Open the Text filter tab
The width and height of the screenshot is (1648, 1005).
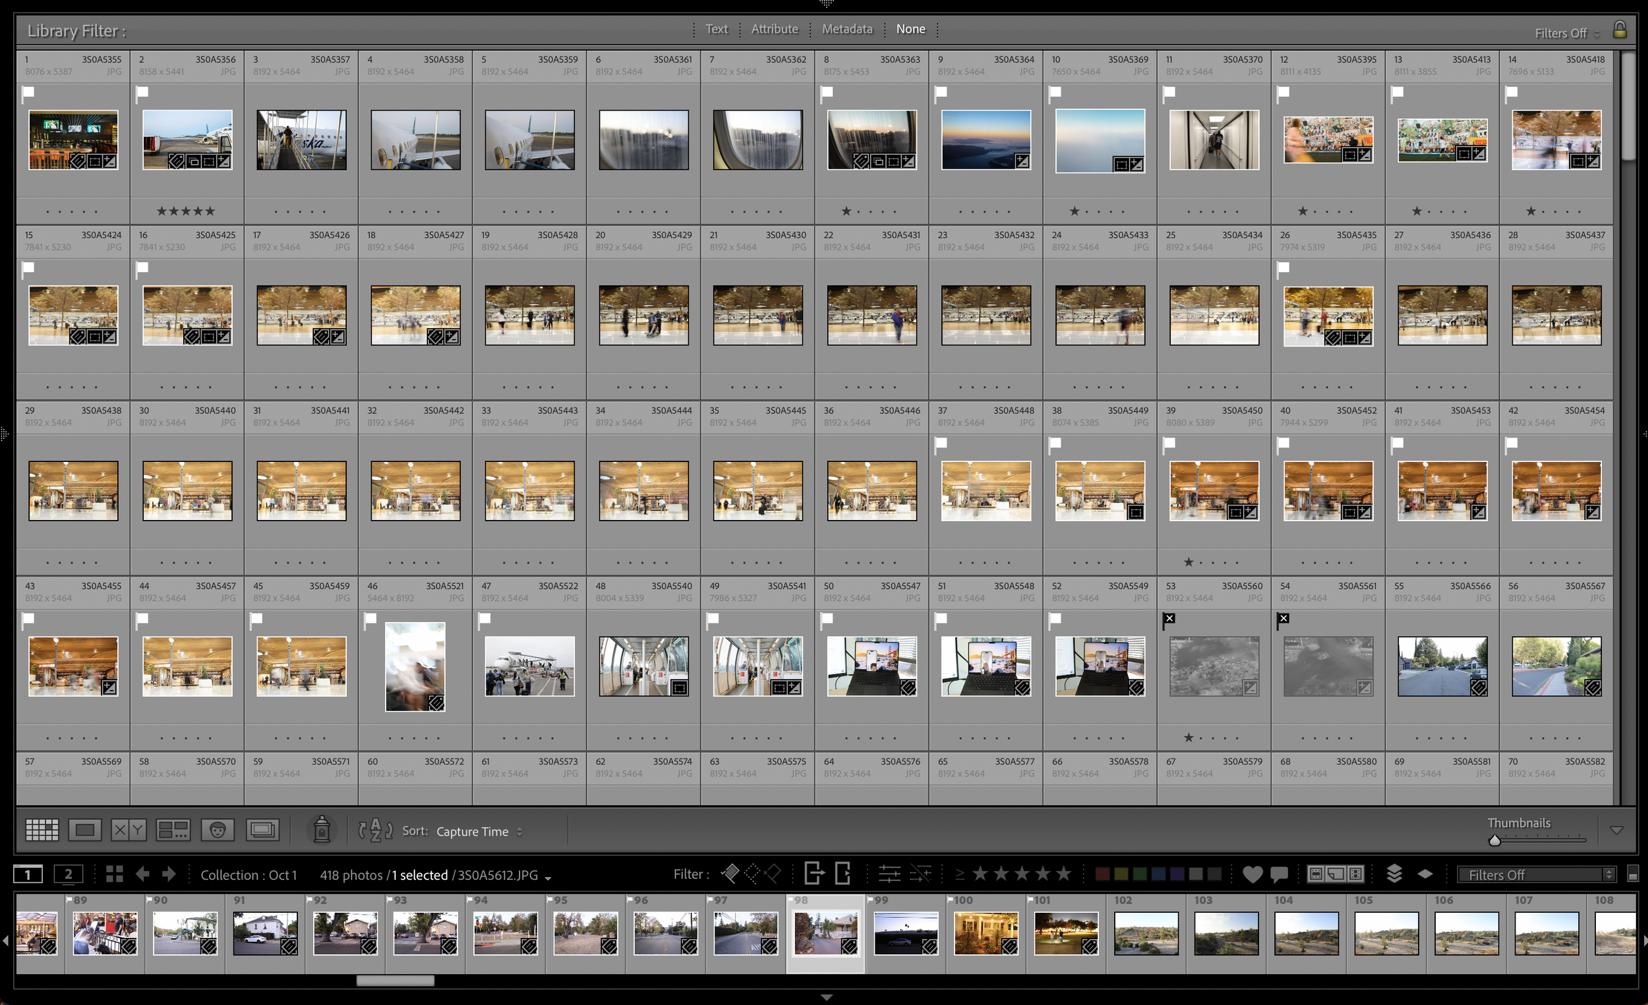(716, 29)
